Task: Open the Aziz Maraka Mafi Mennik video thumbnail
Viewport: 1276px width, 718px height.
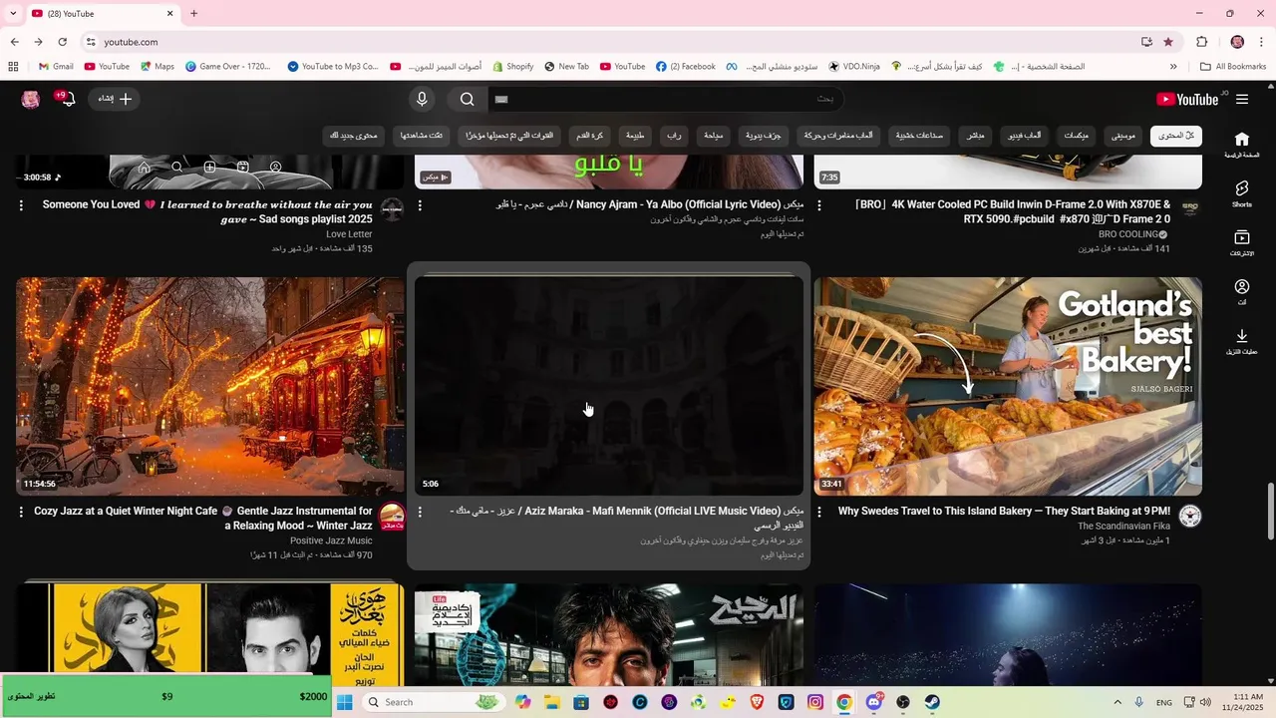Action: click(x=609, y=386)
